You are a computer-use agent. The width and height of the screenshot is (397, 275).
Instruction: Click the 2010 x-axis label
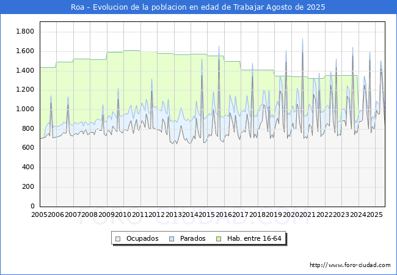tap(123, 215)
